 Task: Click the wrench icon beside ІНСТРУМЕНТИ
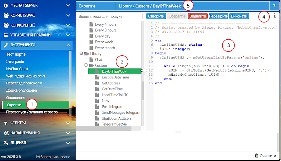coord(6,45)
